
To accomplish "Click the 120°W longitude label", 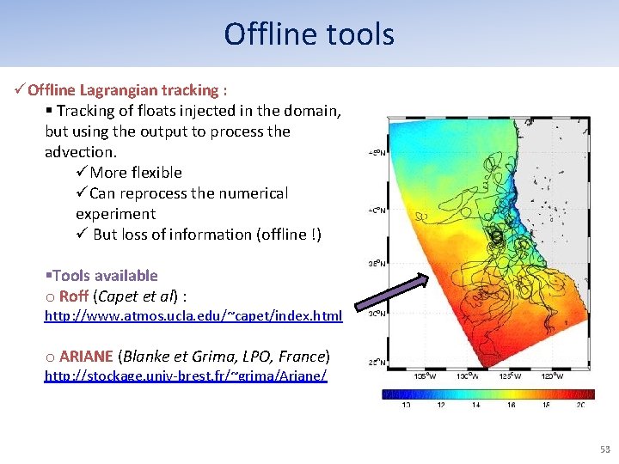I will tap(552, 376).
